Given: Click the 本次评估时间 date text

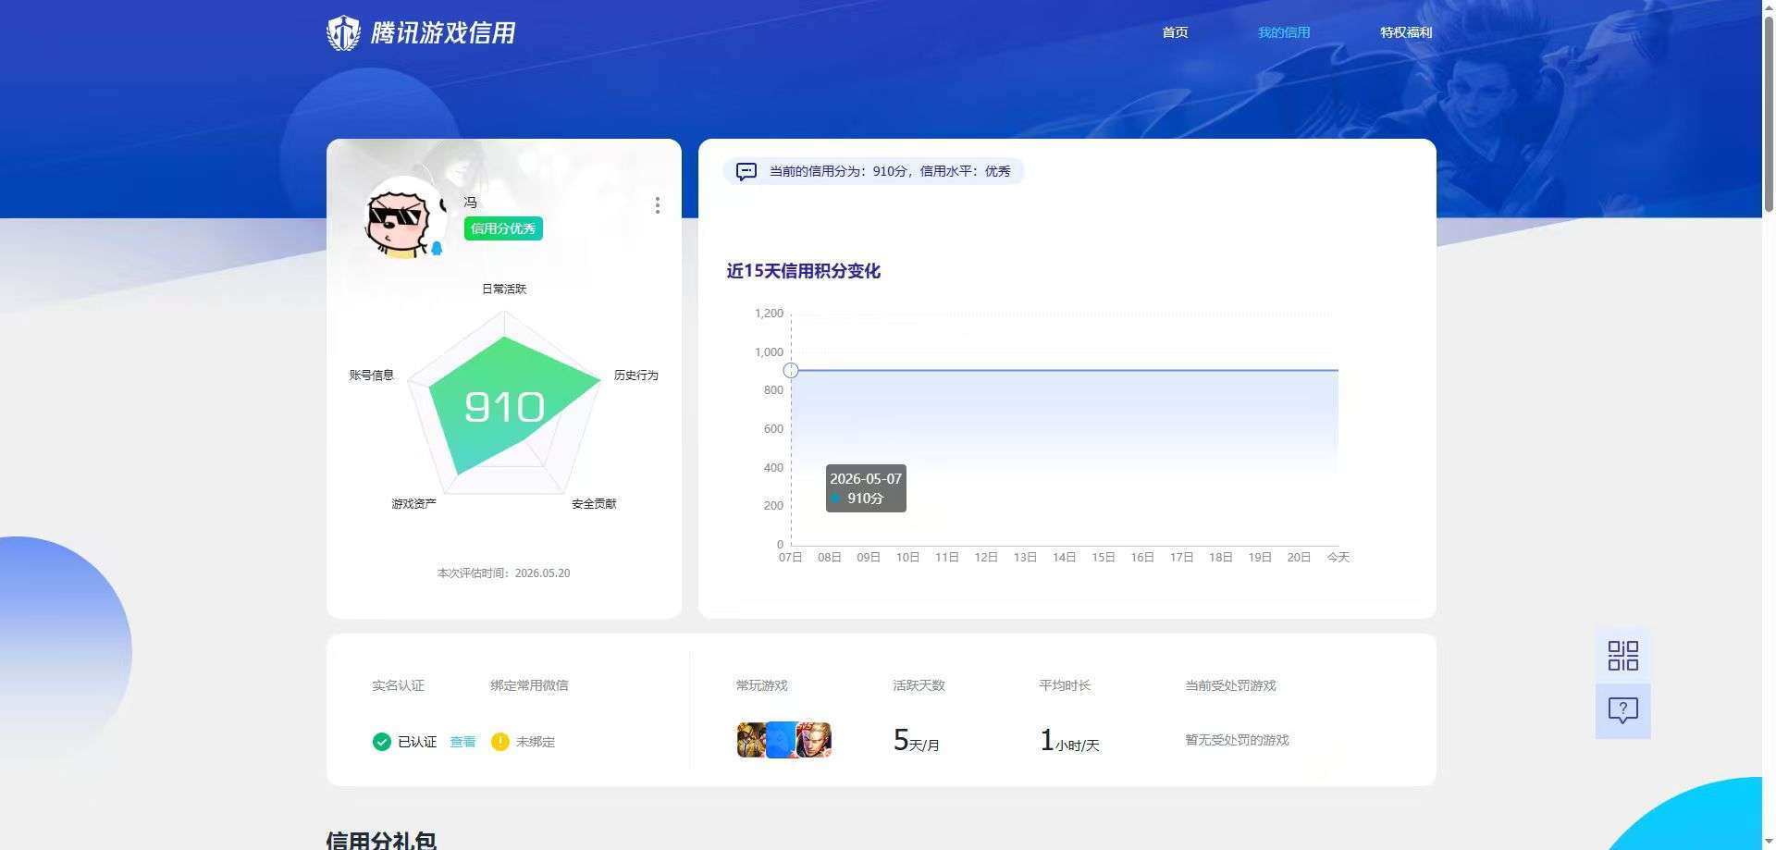Looking at the screenshot, I should (x=504, y=573).
